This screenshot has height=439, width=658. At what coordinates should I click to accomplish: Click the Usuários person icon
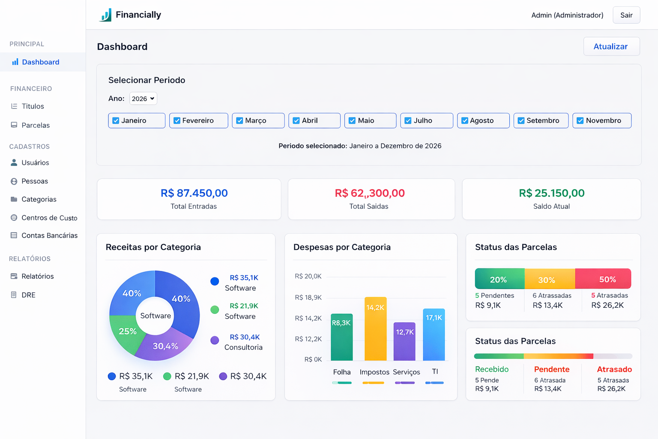click(x=14, y=162)
